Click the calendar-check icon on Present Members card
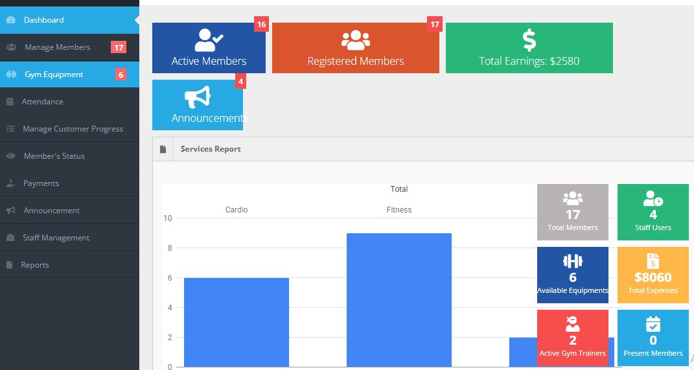This screenshot has height=370, width=694. click(653, 324)
